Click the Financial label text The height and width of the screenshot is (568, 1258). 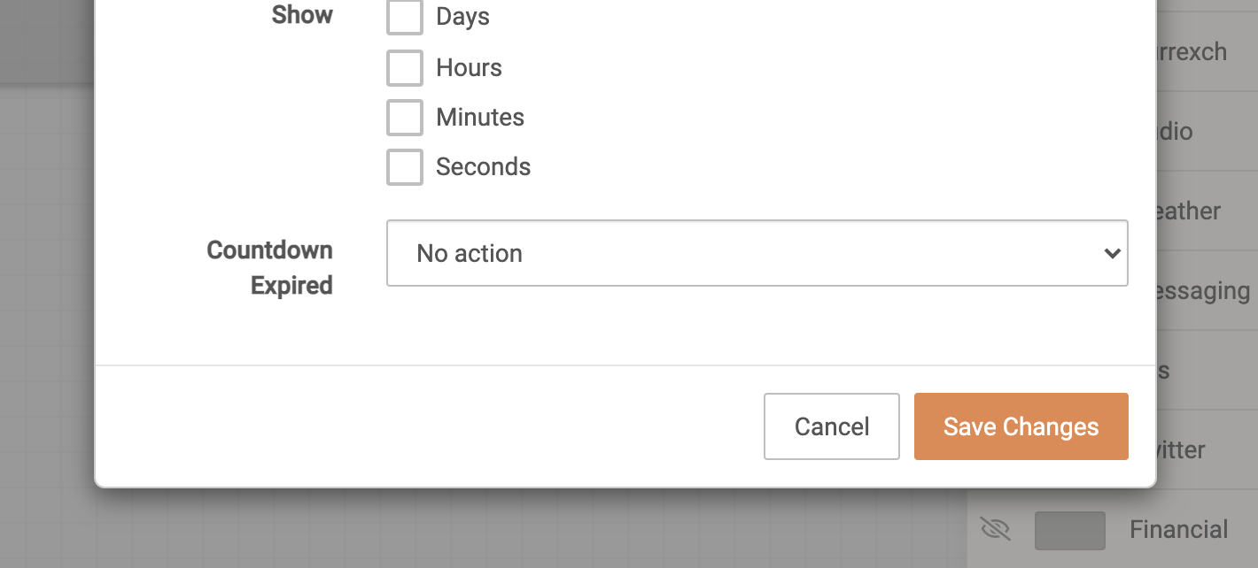click(x=1180, y=528)
